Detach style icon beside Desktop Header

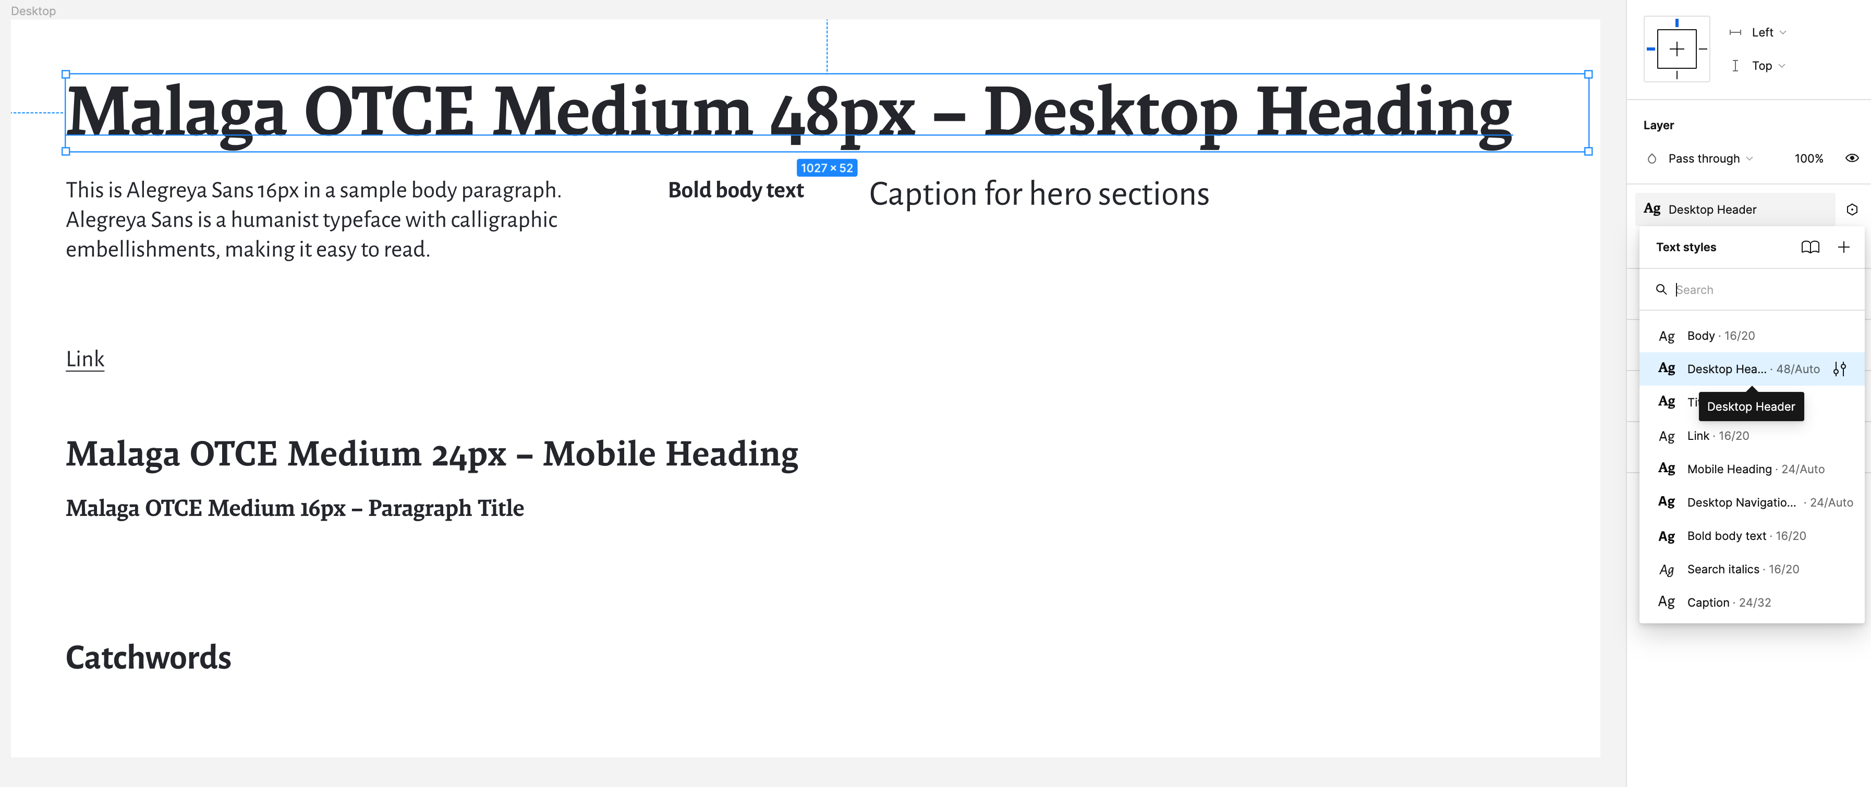point(1851,209)
